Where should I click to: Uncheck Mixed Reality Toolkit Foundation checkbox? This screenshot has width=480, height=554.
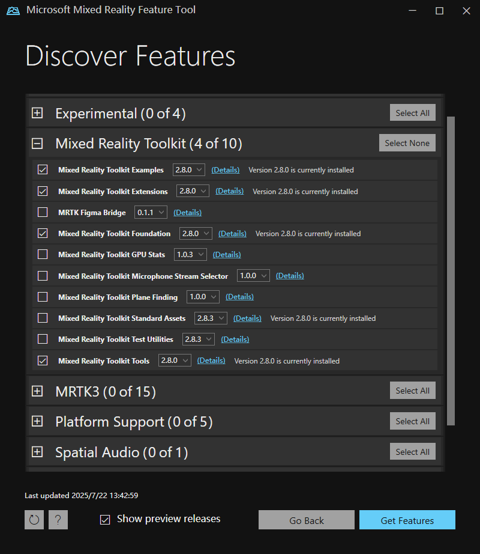(43, 233)
